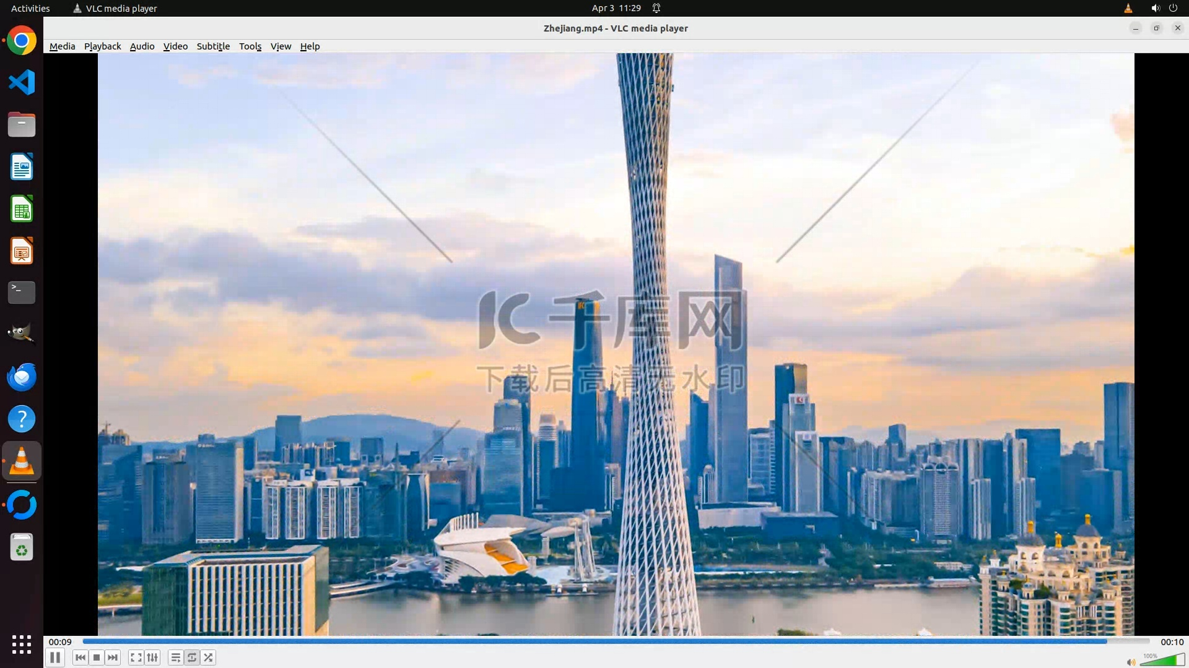1189x668 pixels.
Task: Show extended settings and effects
Action: pos(152,657)
